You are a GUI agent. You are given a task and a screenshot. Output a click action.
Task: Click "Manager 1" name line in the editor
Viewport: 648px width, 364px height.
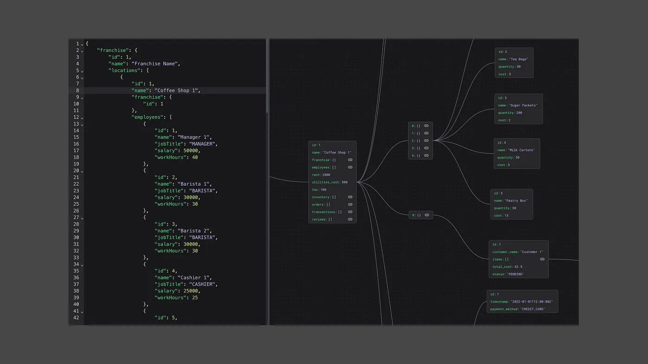[x=183, y=137]
